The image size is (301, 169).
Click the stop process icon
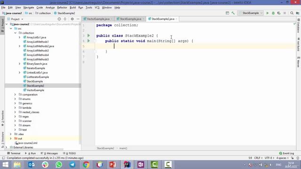tap(285, 13)
